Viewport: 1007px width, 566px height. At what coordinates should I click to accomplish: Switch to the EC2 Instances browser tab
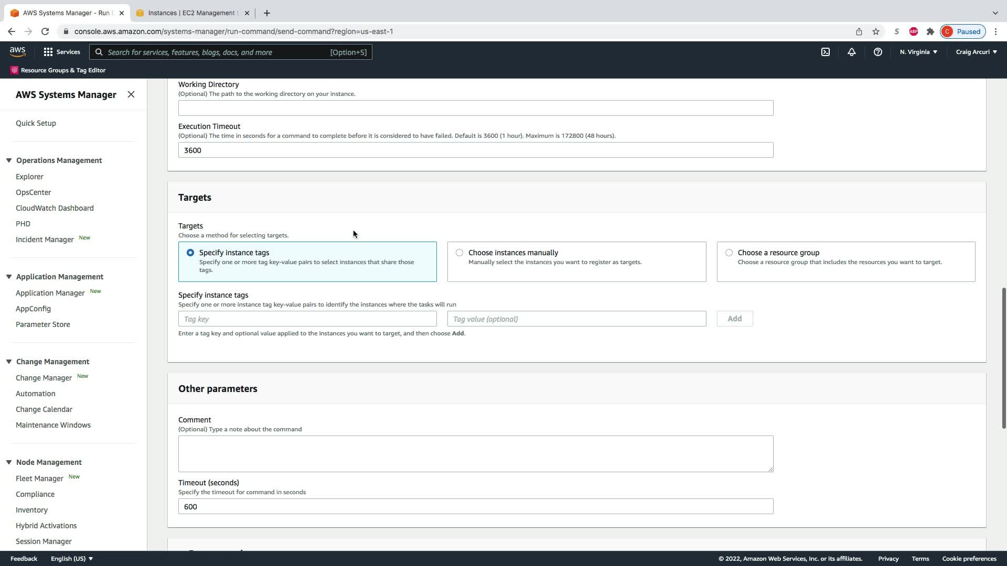click(x=191, y=13)
